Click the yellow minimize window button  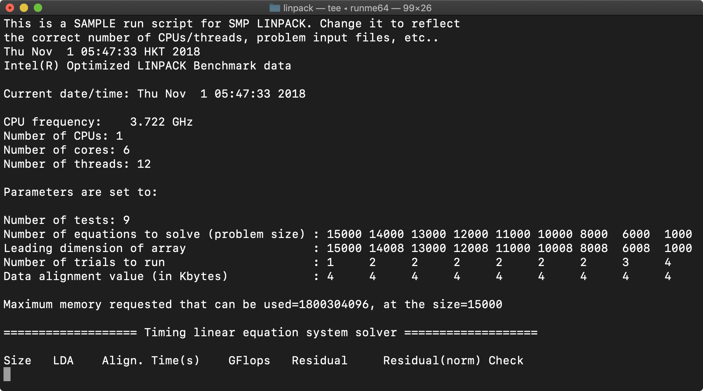point(24,8)
